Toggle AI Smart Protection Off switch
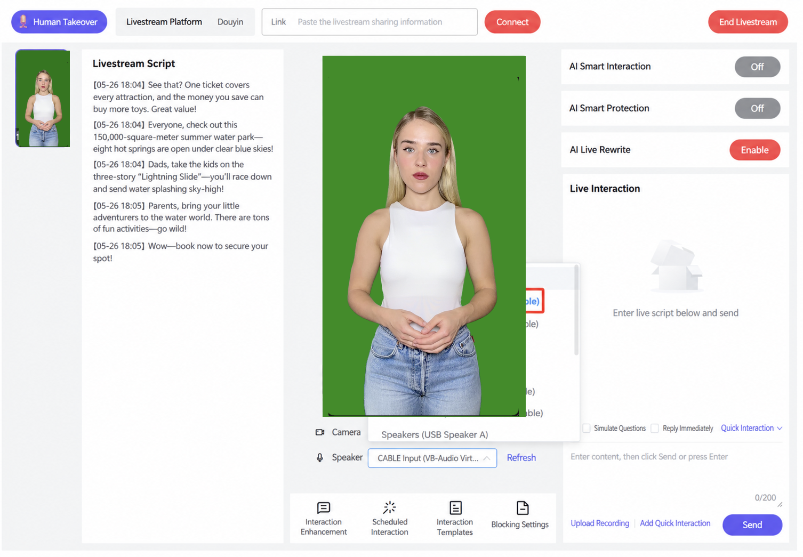The width and height of the screenshot is (803, 557). pos(757,108)
